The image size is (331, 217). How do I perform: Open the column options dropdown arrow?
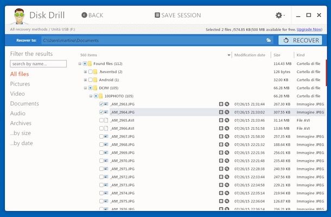[229, 55]
